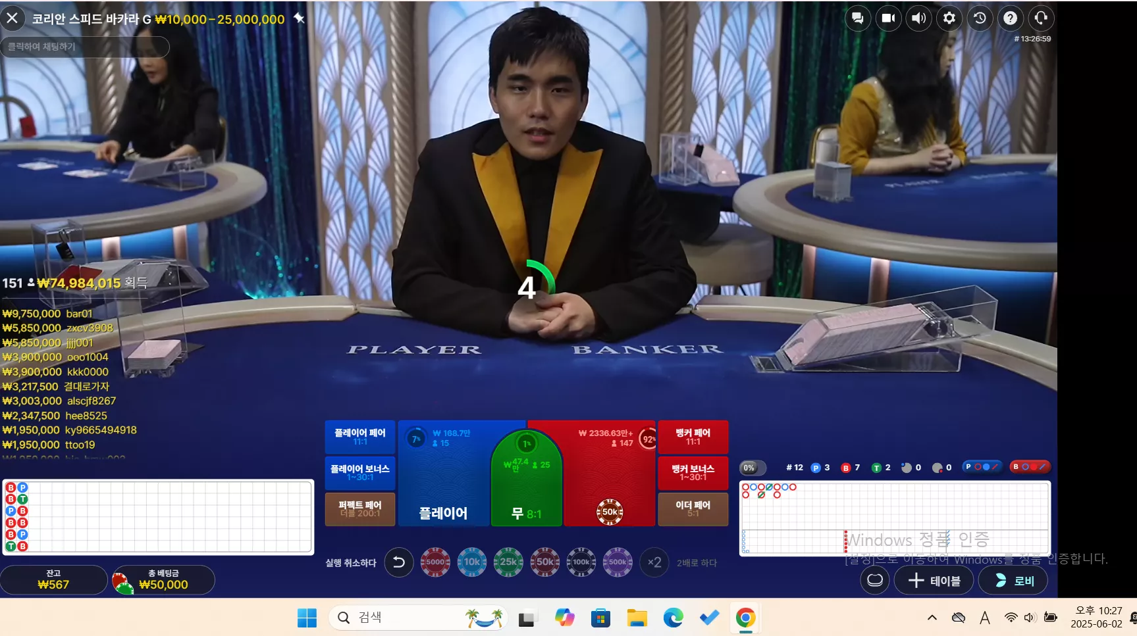The image size is (1137, 636).
Task: Mute the game sound speaker icon
Action: (x=918, y=18)
